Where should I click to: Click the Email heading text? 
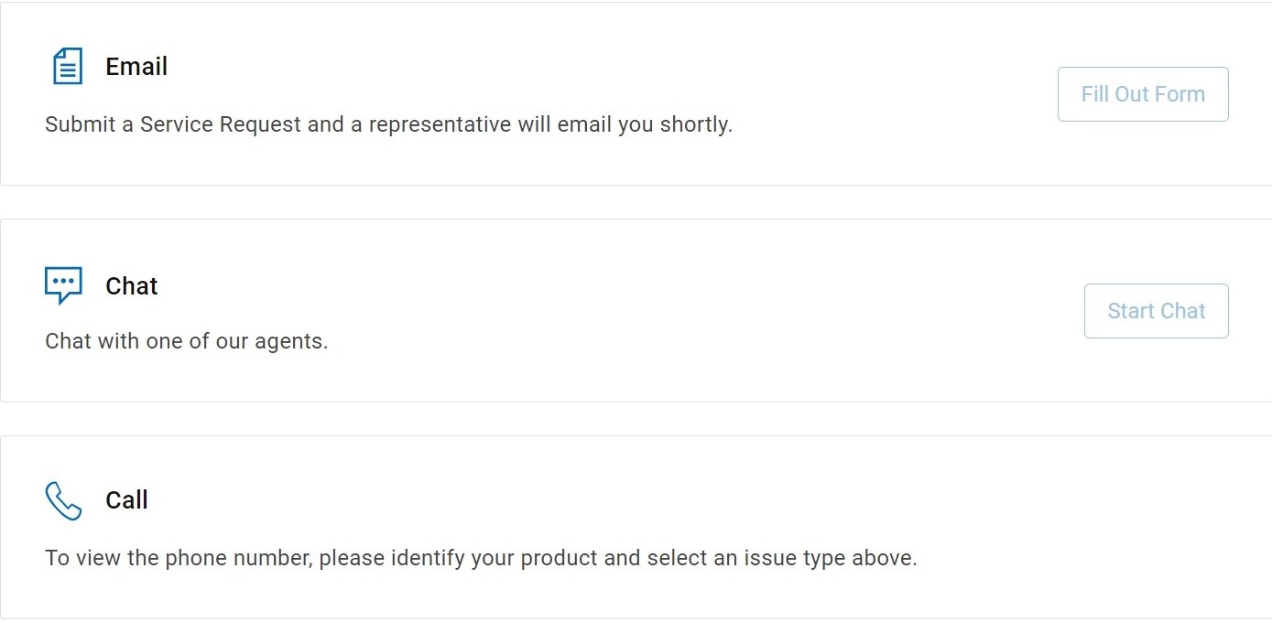136,66
